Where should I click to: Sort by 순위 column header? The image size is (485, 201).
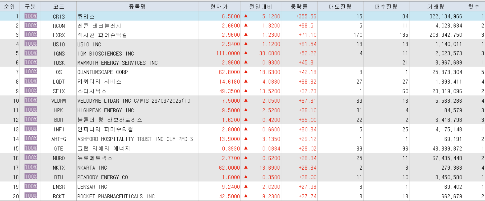tap(10, 7)
